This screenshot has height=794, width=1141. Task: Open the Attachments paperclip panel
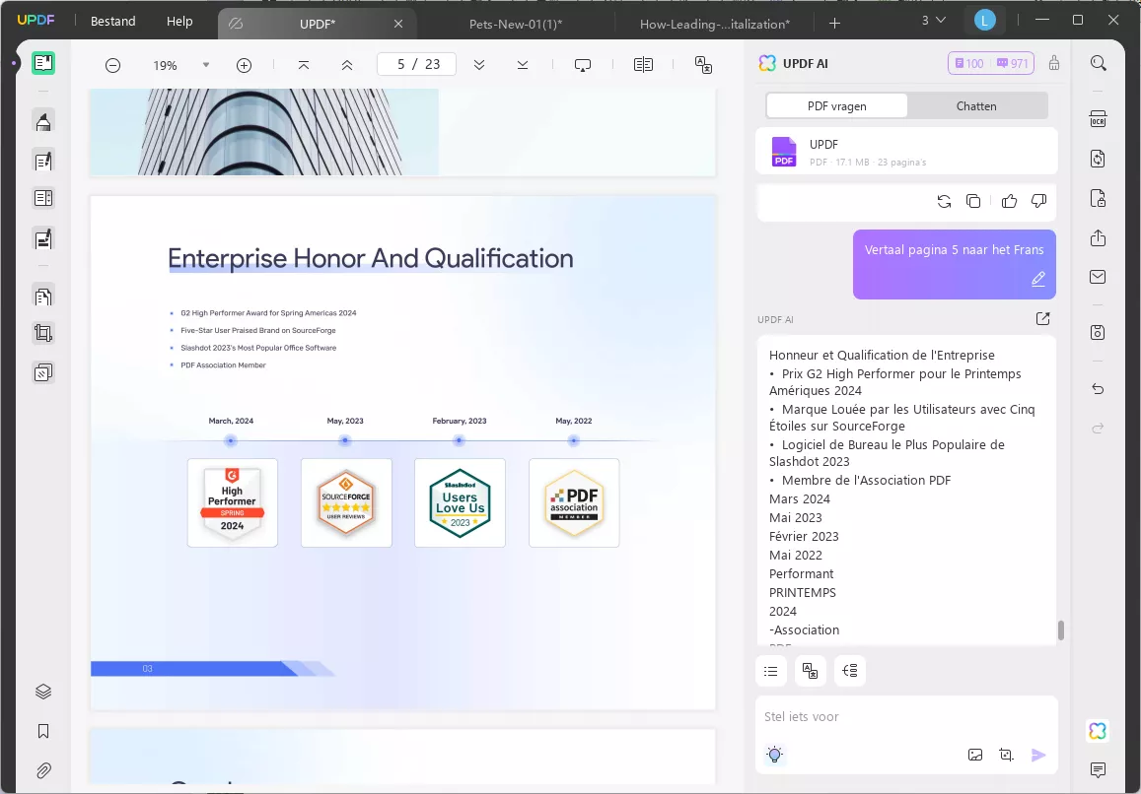pyautogui.click(x=43, y=770)
